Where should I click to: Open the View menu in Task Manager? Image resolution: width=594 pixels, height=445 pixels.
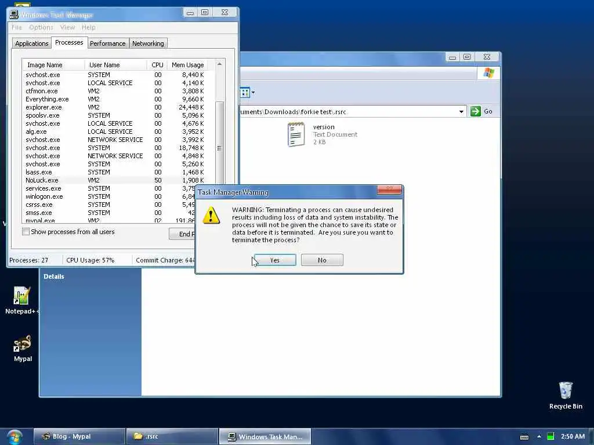click(x=67, y=27)
